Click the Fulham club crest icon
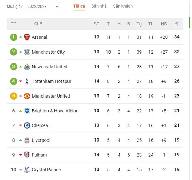Viewport: 192px width, 180px height. (27, 155)
